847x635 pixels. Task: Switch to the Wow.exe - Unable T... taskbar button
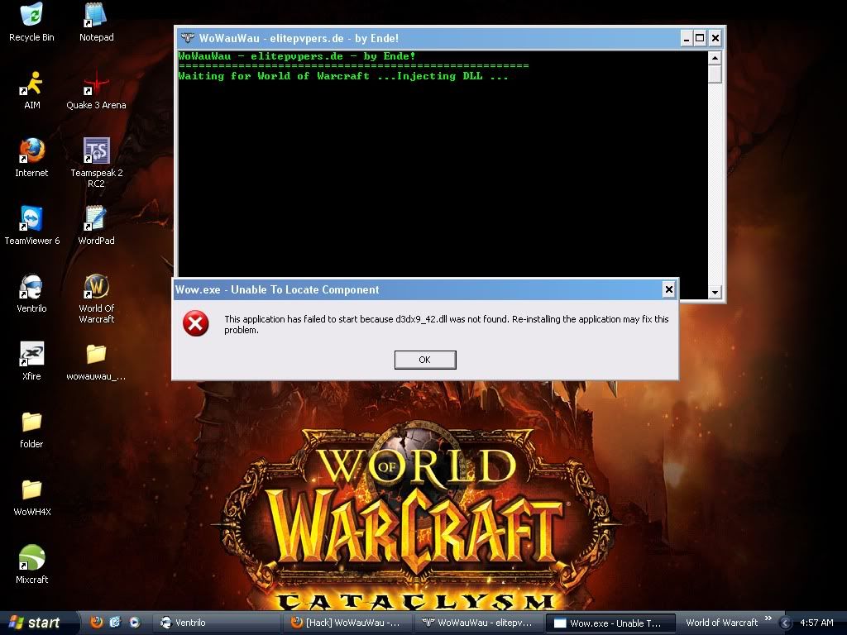click(610, 623)
